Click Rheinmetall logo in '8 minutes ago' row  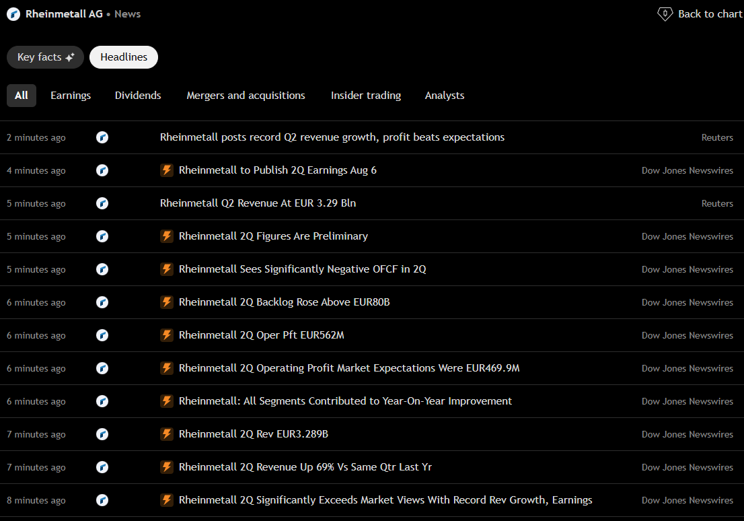(102, 500)
